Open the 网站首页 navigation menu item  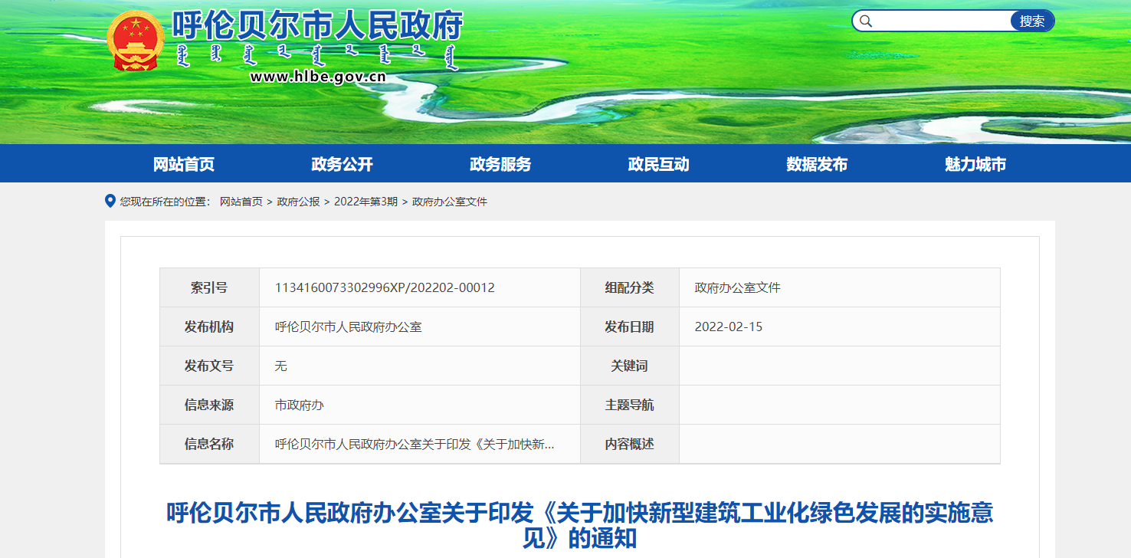(184, 164)
